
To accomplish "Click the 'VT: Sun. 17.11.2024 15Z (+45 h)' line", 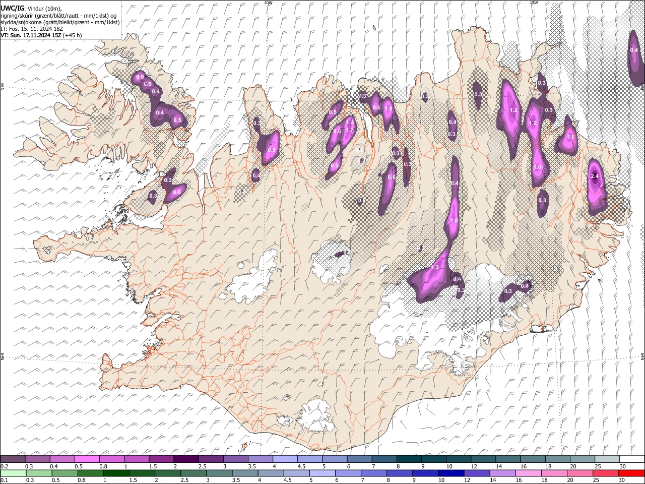I will coord(41,35).
